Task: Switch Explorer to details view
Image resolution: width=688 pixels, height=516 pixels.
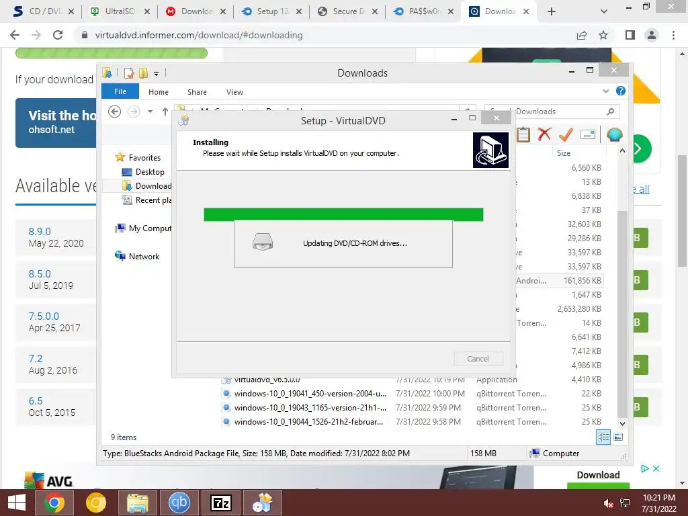Action: click(x=603, y=437)
